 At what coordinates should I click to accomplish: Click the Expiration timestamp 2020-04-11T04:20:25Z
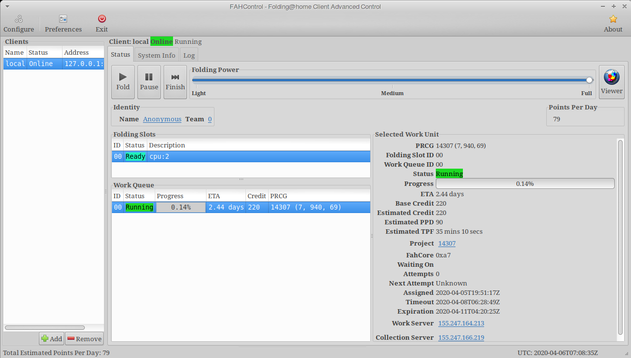point(468,311)
